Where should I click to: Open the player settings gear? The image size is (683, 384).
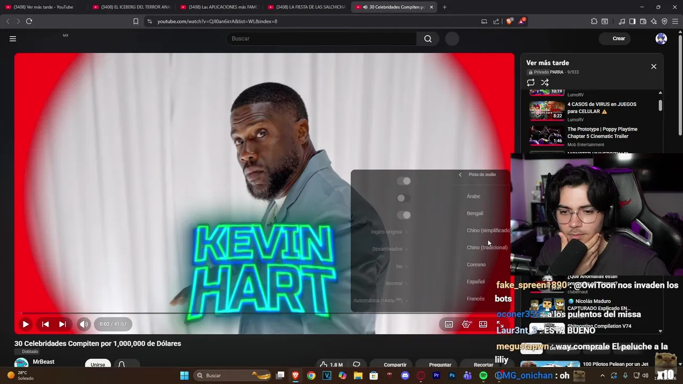(x=466, y=324)
